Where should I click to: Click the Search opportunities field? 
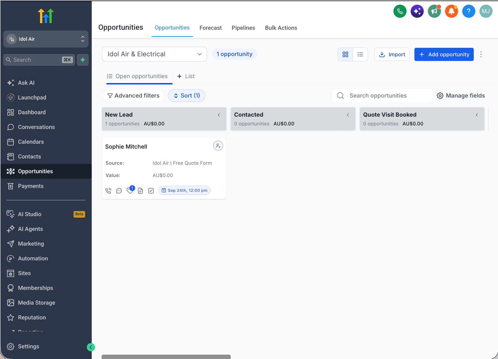(382, 96)
